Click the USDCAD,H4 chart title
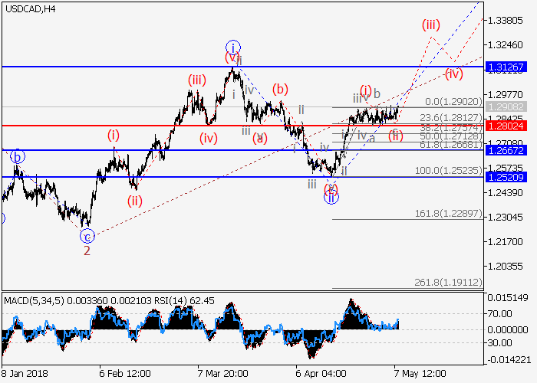537x383 pixels. [x=28, y=9]
